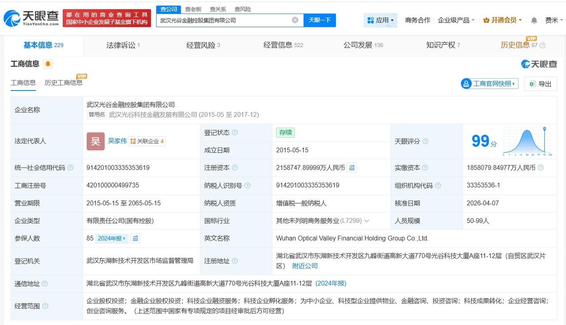Open the 附近公司 nearby companies link

tap(305, 266)
